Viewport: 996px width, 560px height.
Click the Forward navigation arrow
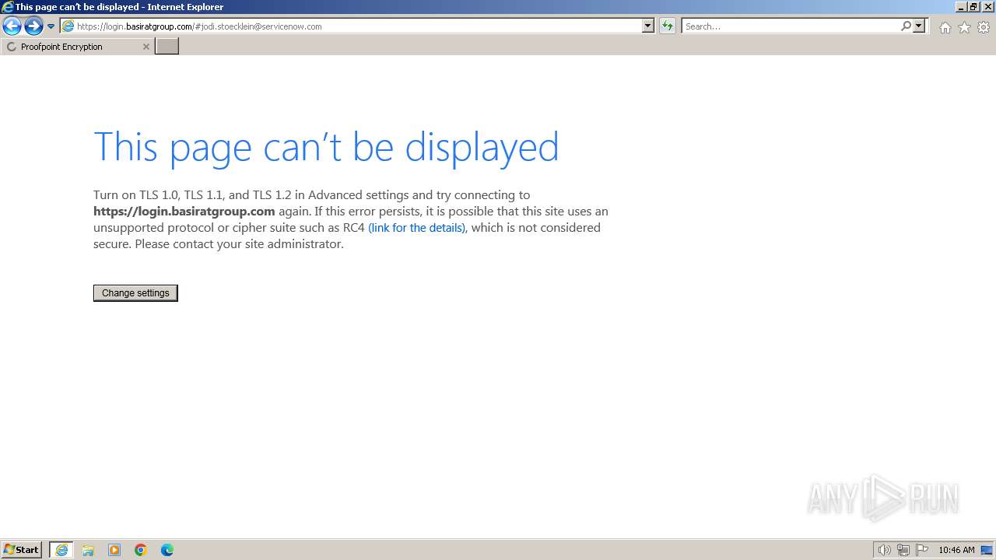pos(33,26)
